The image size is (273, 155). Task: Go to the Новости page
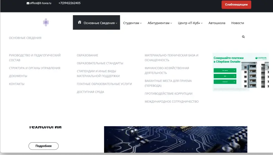click(x=238, y=23)
